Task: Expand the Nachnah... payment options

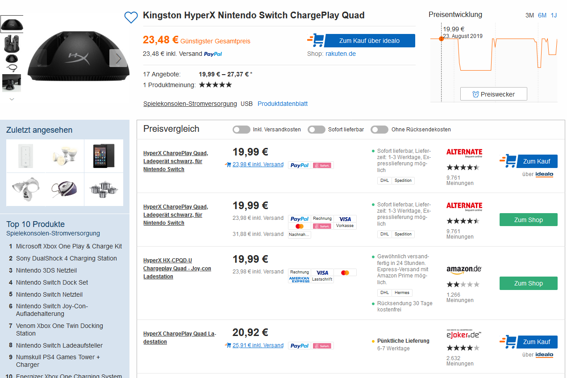Action: 300,234
